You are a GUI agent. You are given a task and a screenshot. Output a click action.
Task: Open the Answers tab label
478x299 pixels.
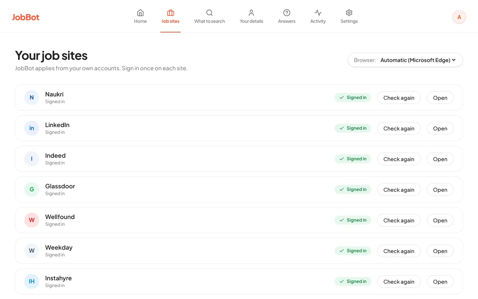tap(287, 21)
